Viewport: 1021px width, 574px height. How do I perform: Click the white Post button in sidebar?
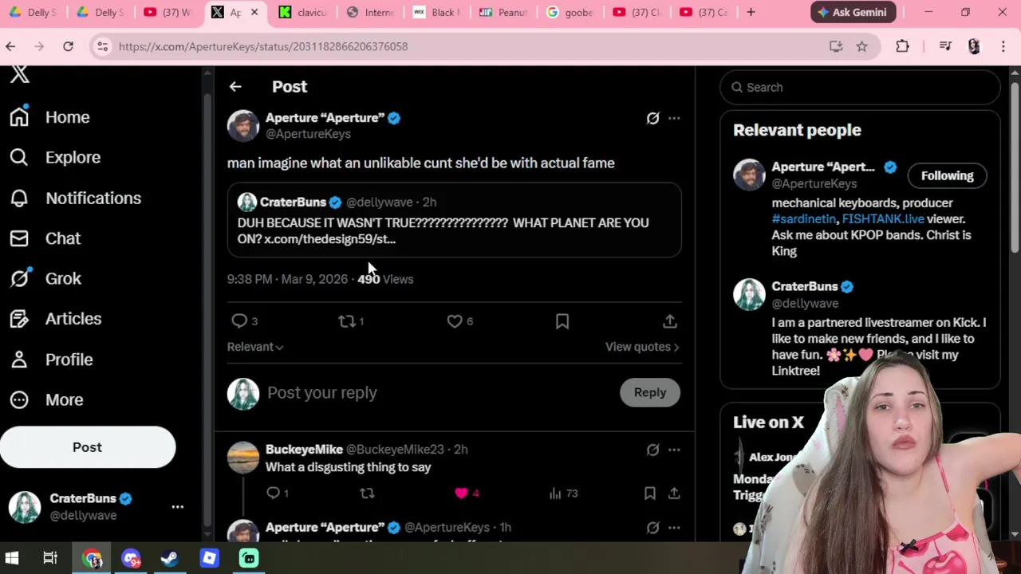[88, 447]
